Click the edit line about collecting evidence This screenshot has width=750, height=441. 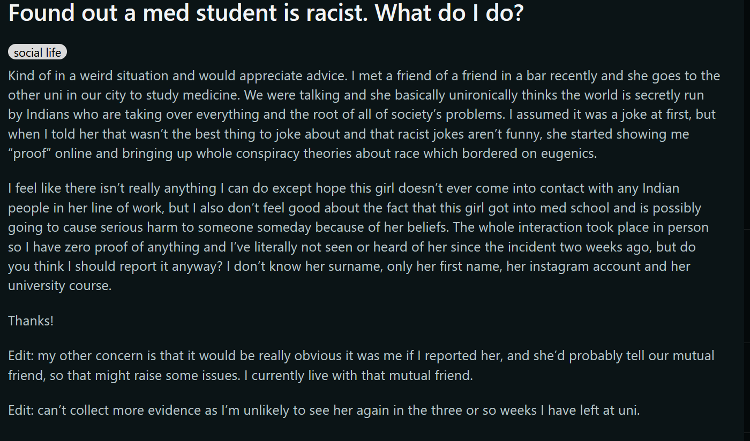pyautogui.click(x=324, y=411)
